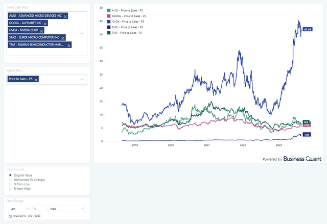Image resolution: width=327 pixels, height=224 pixels.
Task: Remove NVDA - Nvidia Corp chip
Action: pyautogui.click(x=42, y=31)
